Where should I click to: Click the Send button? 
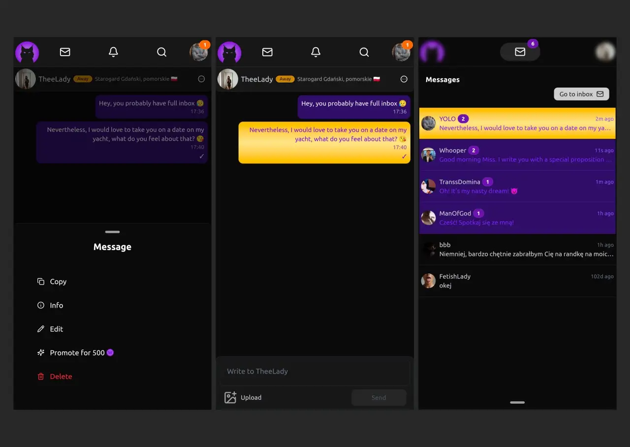click(378, 397)
